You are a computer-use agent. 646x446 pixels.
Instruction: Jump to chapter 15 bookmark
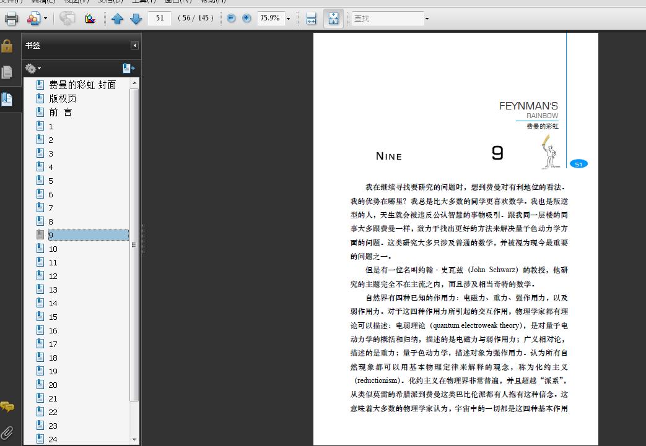click(53, 317)
